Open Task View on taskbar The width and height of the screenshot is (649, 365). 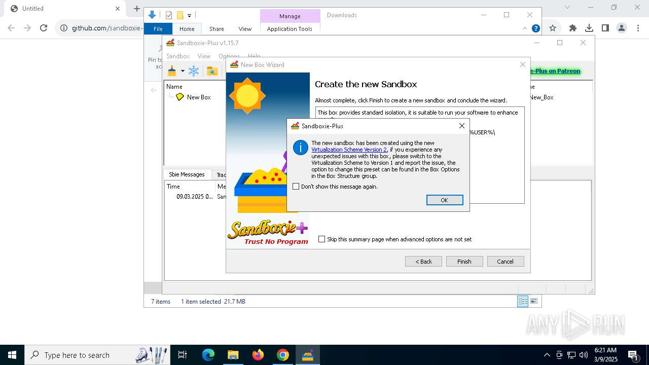183,355
